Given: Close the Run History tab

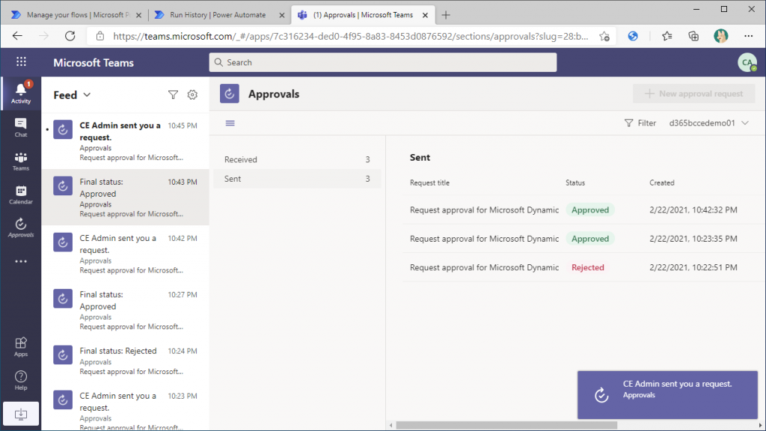Looking at the screenshot, I should tap(282, 15).
